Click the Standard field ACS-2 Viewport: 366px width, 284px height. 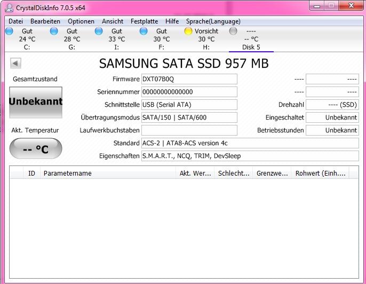click(250, 143)
